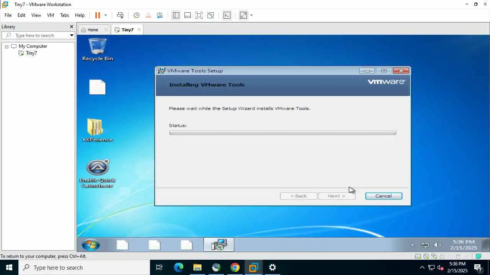This screenshot has height=275, width=490.
Task: Minimize the VMware Tools Setup window
Action: point(367,71)
